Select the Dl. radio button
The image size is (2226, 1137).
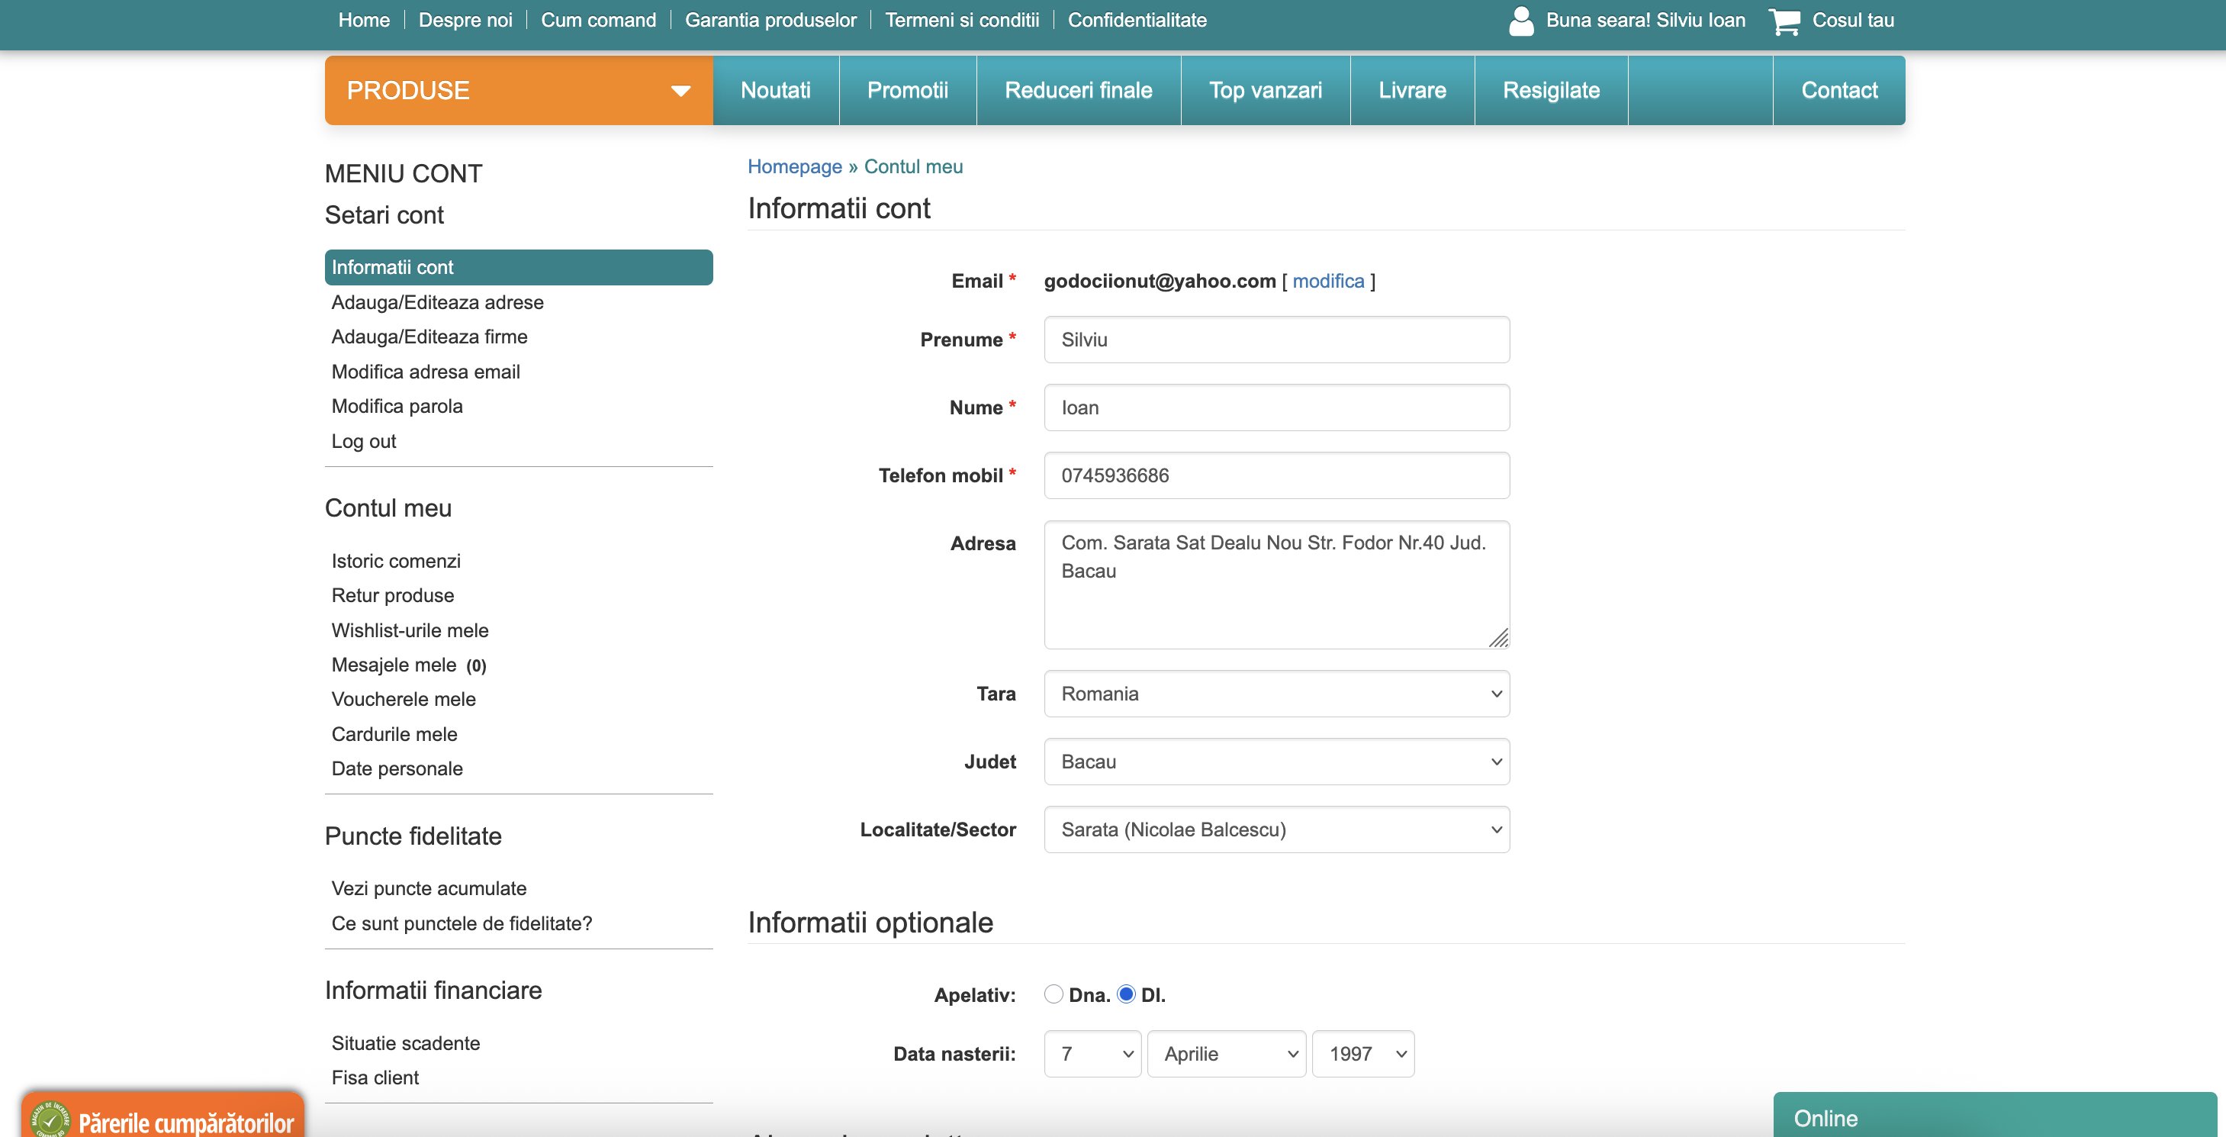pos(1126,994)
